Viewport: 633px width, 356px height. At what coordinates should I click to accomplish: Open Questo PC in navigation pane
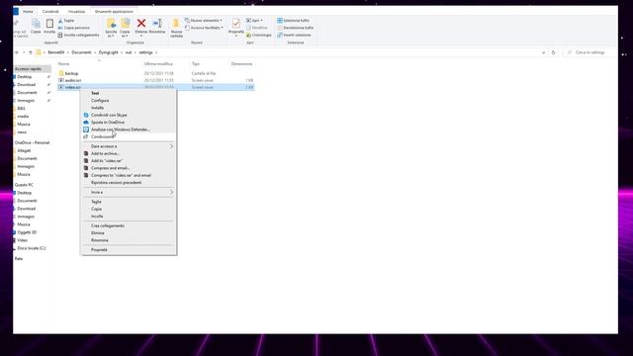click(x=24, y=185)
